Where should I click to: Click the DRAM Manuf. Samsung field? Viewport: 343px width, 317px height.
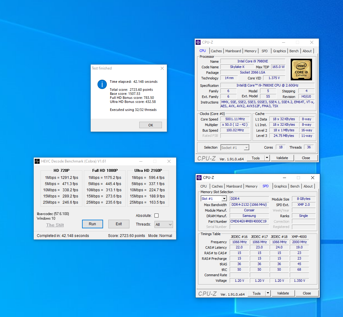[249, 216]
